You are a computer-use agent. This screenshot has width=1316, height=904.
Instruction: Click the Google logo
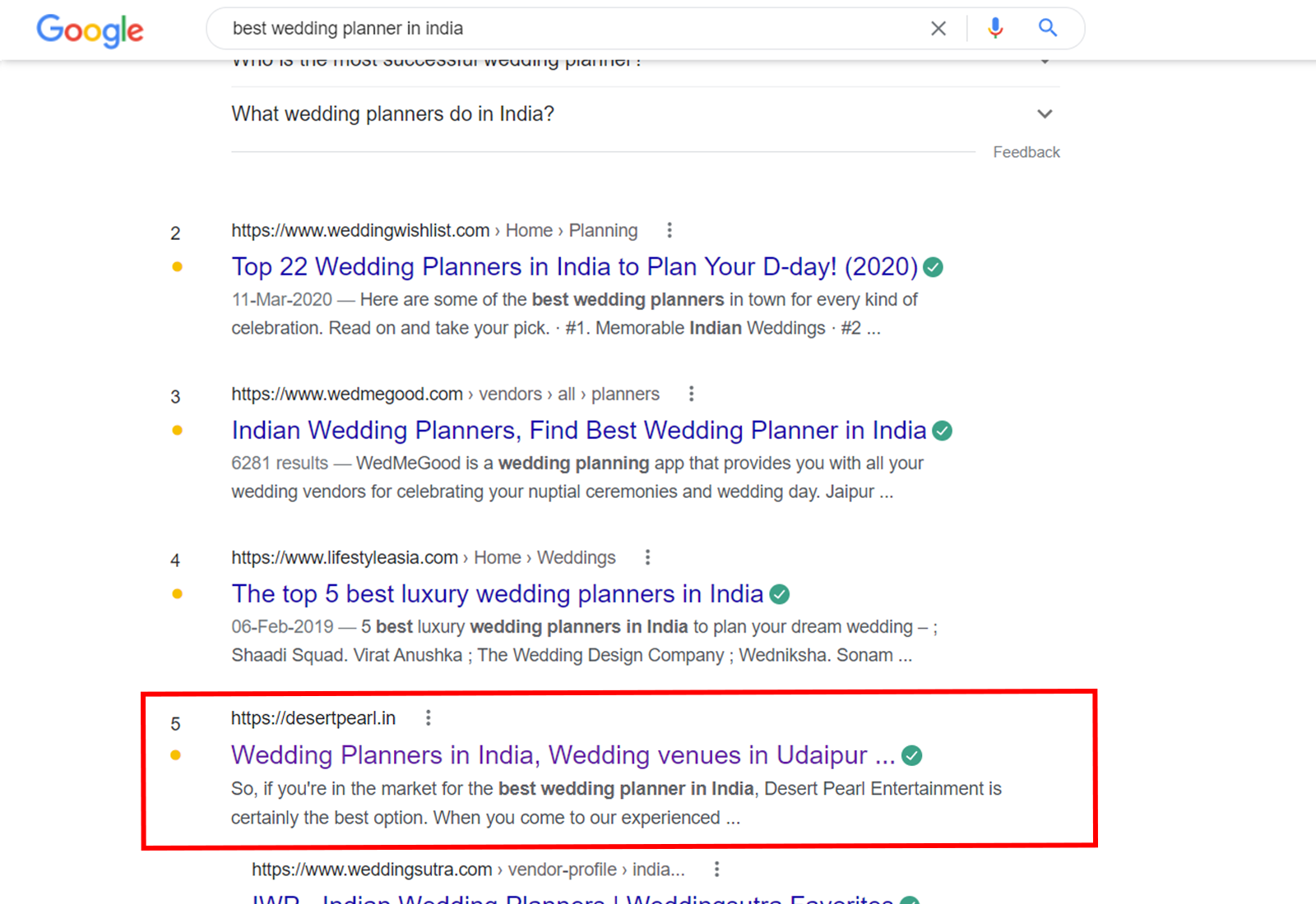coord(90,30)
